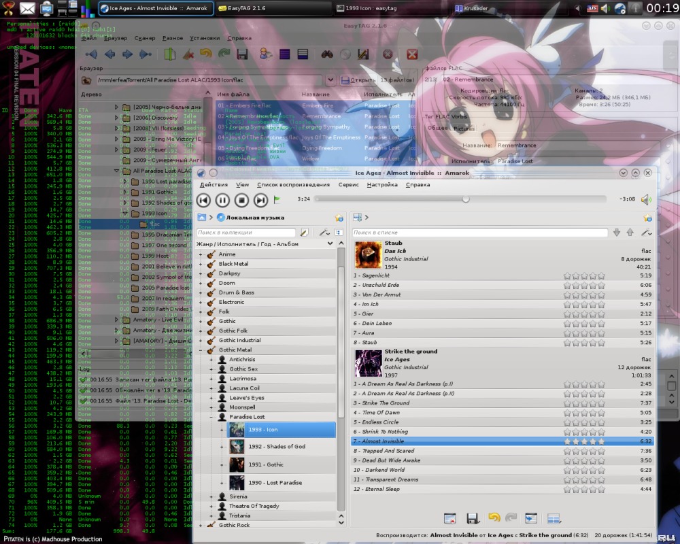Screen dimensions: 680x544
Task: Stop playback in Amarok
Action: pyautogui.click(x=241, y=200)
